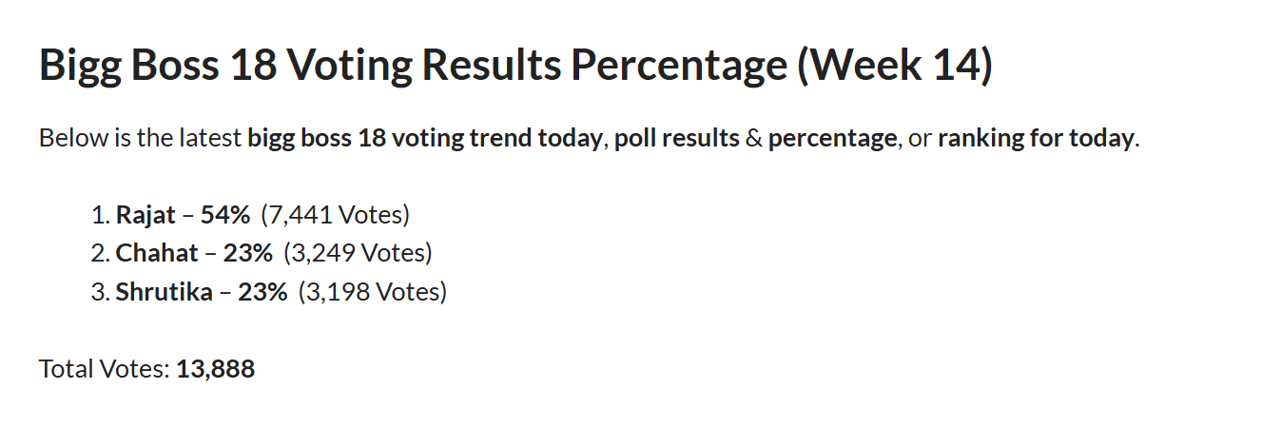Select the name Chahat in the list
Screen dimensions: 1281x428
click(157, 253)
